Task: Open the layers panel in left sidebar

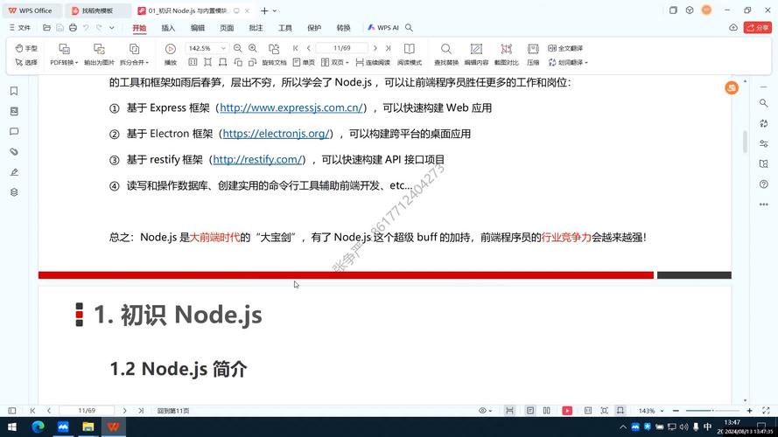Action: tap(14, 192)
